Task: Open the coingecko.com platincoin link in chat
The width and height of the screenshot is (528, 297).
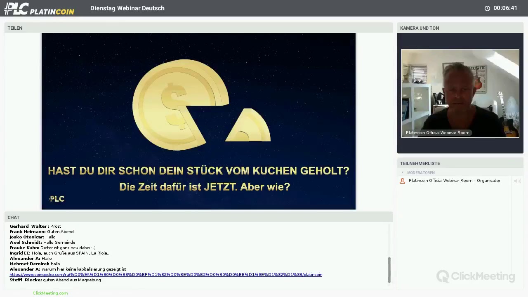Action: (166, 275)
